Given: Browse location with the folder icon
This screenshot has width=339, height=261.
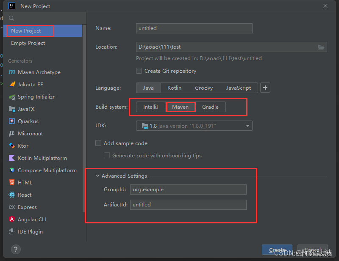Looking at the screenshot, I should [x=321, y=47].
